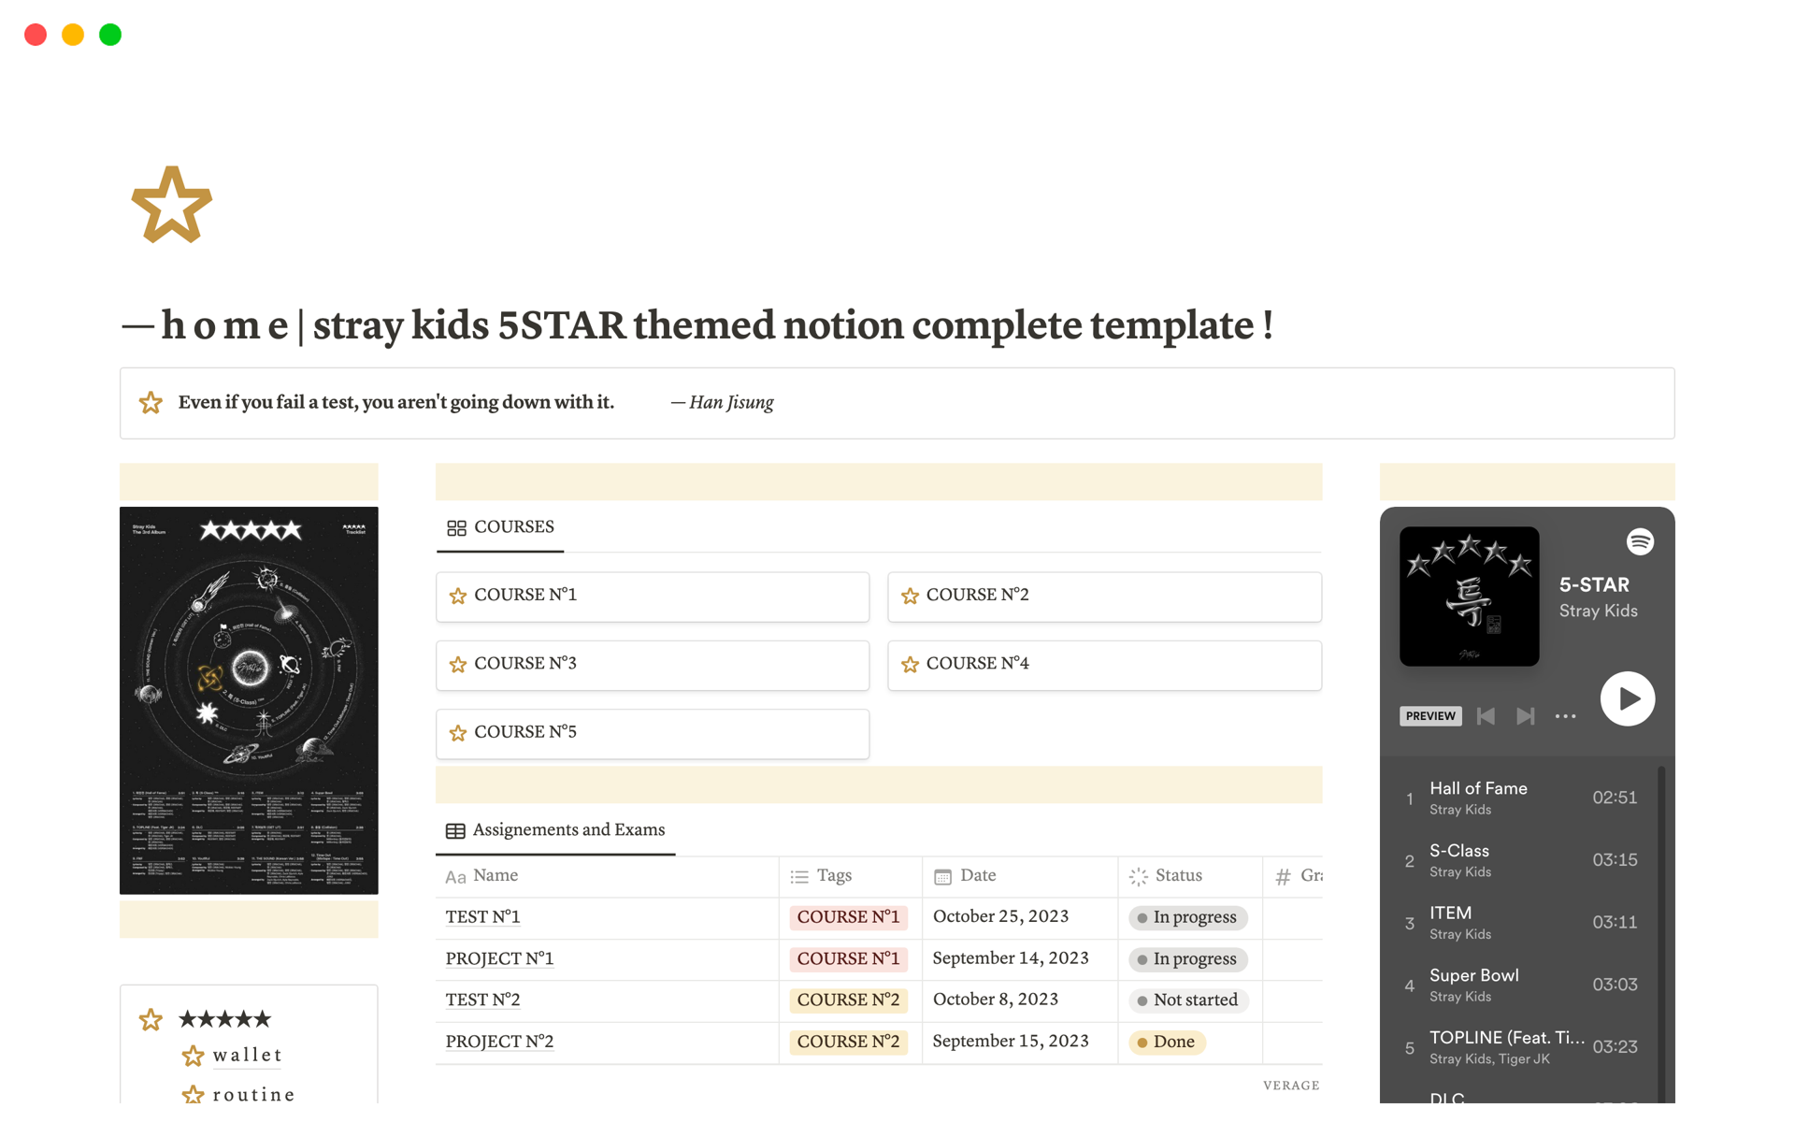Click the star icon beside the quote callout
1795x1122 pixels.
(151, 403)
